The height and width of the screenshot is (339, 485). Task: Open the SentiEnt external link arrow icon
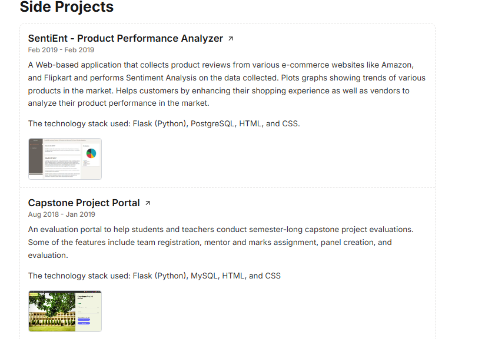pyautogui.click(x=231, y=39)
